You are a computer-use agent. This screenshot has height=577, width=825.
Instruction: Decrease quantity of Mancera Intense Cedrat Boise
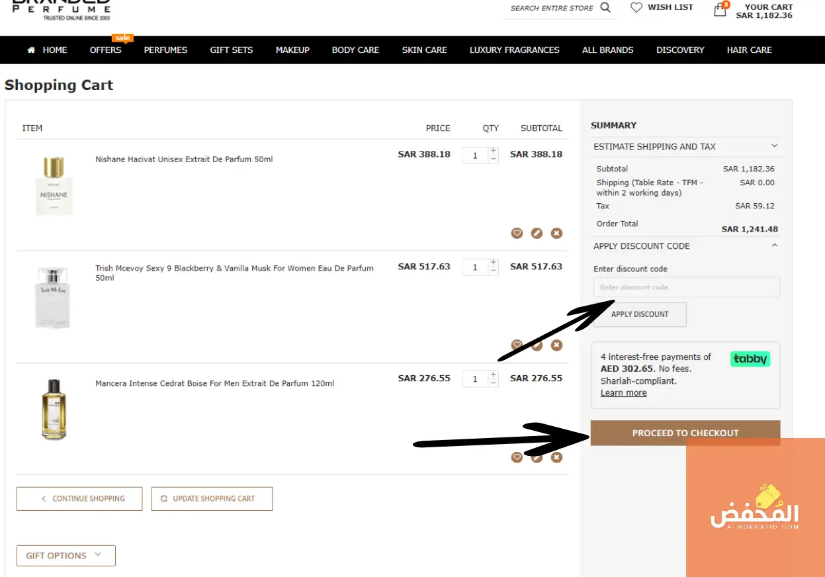(494, 383)
